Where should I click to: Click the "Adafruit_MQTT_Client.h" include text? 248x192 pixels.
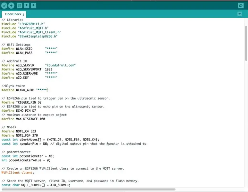[39, 32]
